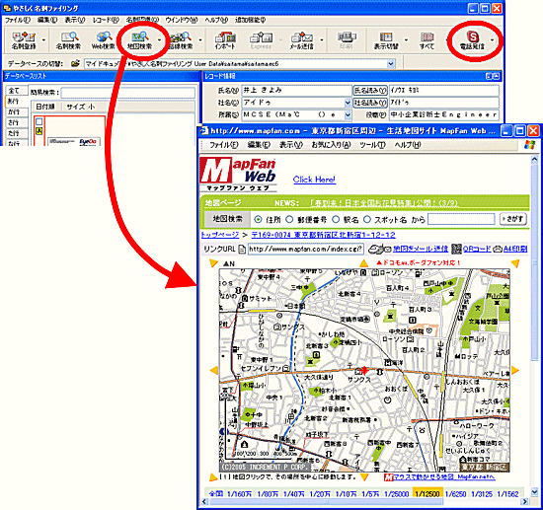Expand the 地図検索 dropdown arrow

click(159, 40)
